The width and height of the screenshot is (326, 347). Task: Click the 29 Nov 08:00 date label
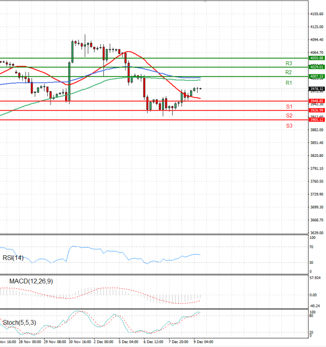(x=55, y=342)
